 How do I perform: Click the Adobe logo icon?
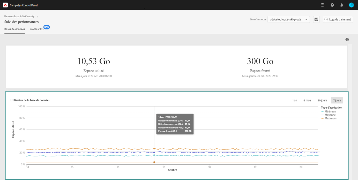tap(5, 5)
